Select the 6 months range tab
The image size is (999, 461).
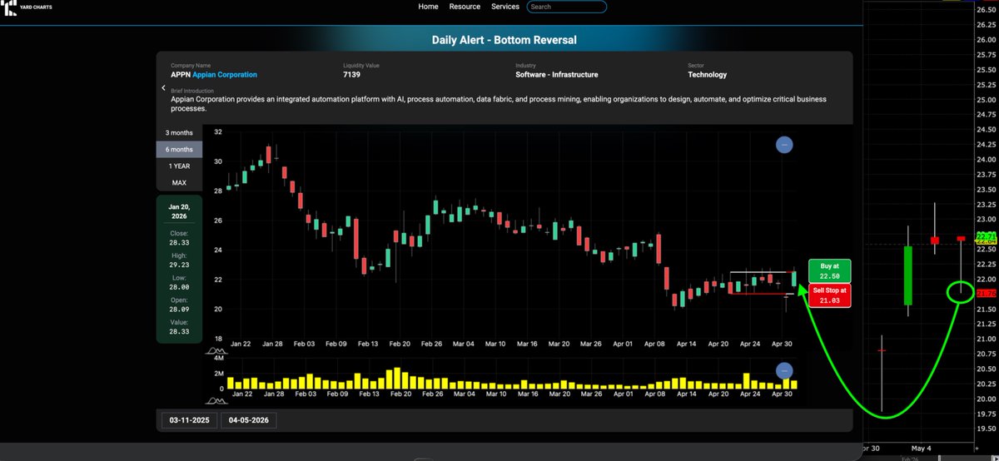pyautogui.click(x=179, y=150)
